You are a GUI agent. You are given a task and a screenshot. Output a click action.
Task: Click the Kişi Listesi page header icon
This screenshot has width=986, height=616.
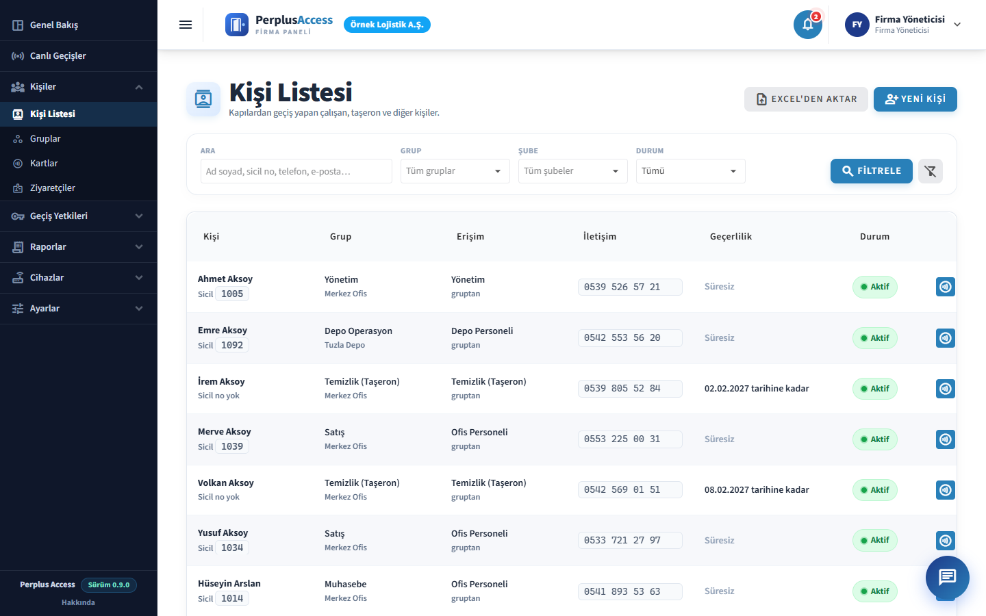[x=203, y=99]
